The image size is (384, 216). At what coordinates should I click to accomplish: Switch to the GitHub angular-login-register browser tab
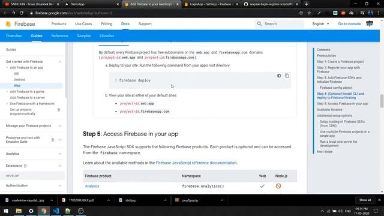tap(271, 4)
